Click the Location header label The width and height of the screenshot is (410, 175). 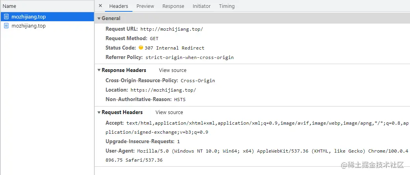117,90
